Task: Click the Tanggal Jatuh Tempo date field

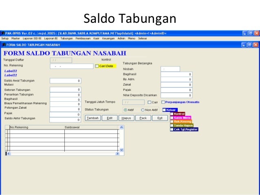Action: click(133, 102)
